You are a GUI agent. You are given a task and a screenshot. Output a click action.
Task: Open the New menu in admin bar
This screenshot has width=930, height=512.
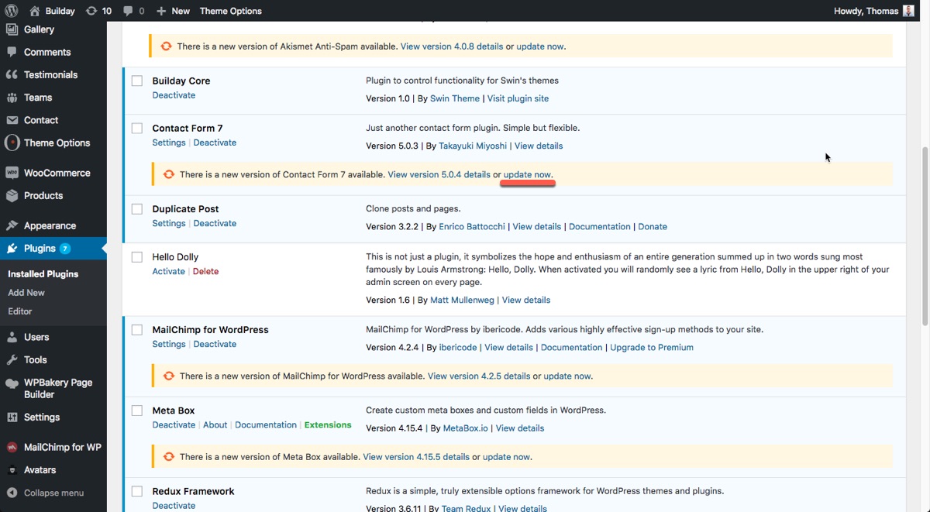coord(173,11)
